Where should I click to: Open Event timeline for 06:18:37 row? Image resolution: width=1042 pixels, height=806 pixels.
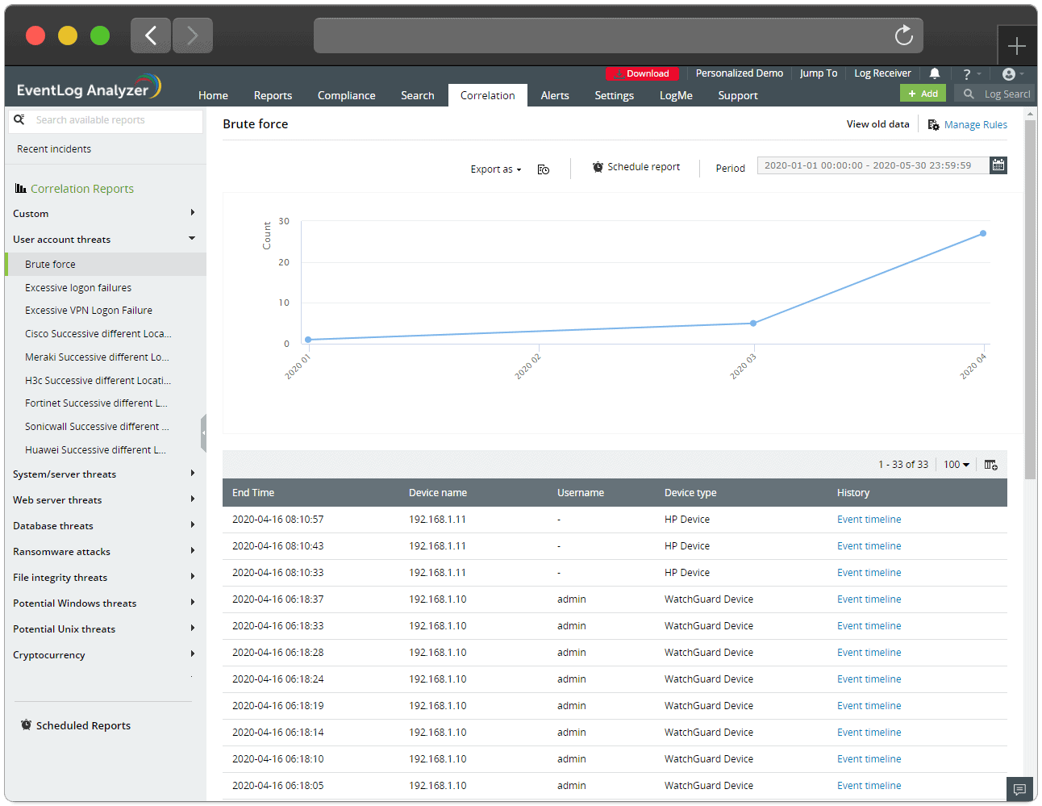(x=869, y=599)
